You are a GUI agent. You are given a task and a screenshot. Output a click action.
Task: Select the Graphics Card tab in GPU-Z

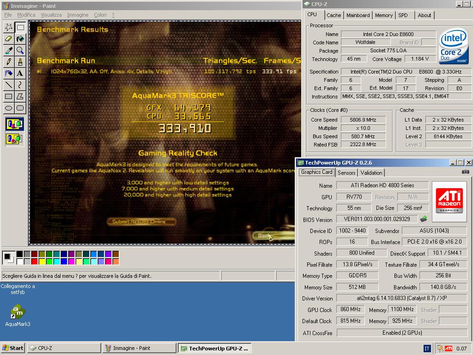pos(316,172)
